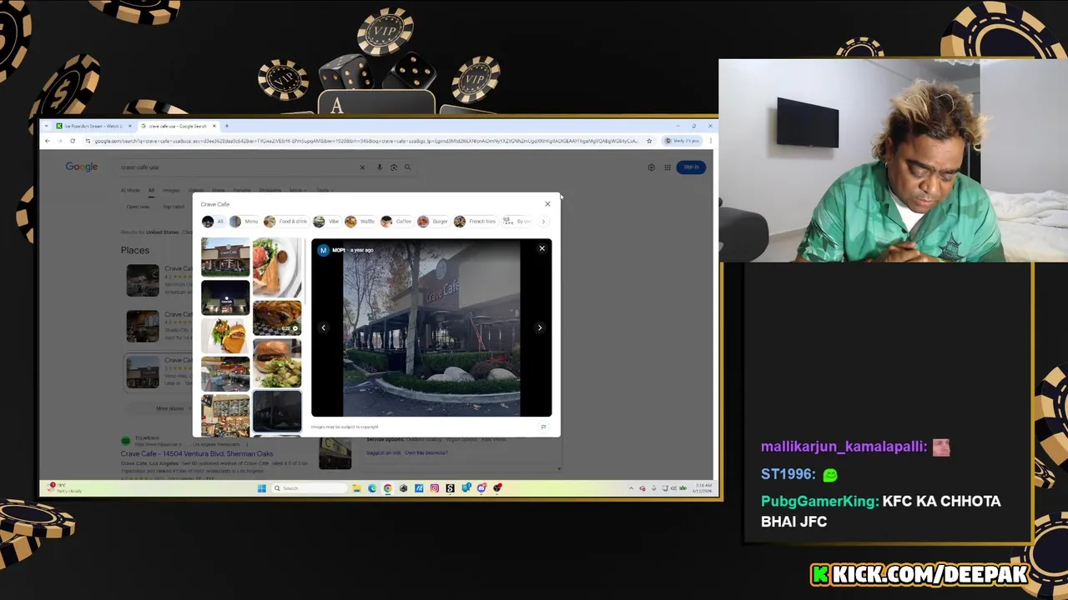Select the Waffle photo category chip
This screenshot has width=1068, height=600.
click(360, 222)
